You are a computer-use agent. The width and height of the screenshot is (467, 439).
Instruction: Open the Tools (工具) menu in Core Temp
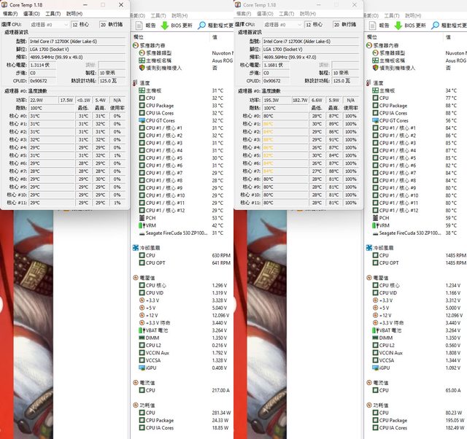tap(52, 13)
